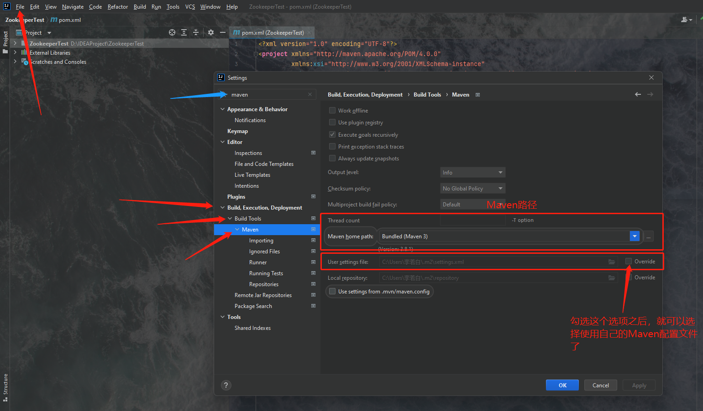Open user account icon at top right
The height and width of the screenshot is (411, 703).
tap(686, 20)
